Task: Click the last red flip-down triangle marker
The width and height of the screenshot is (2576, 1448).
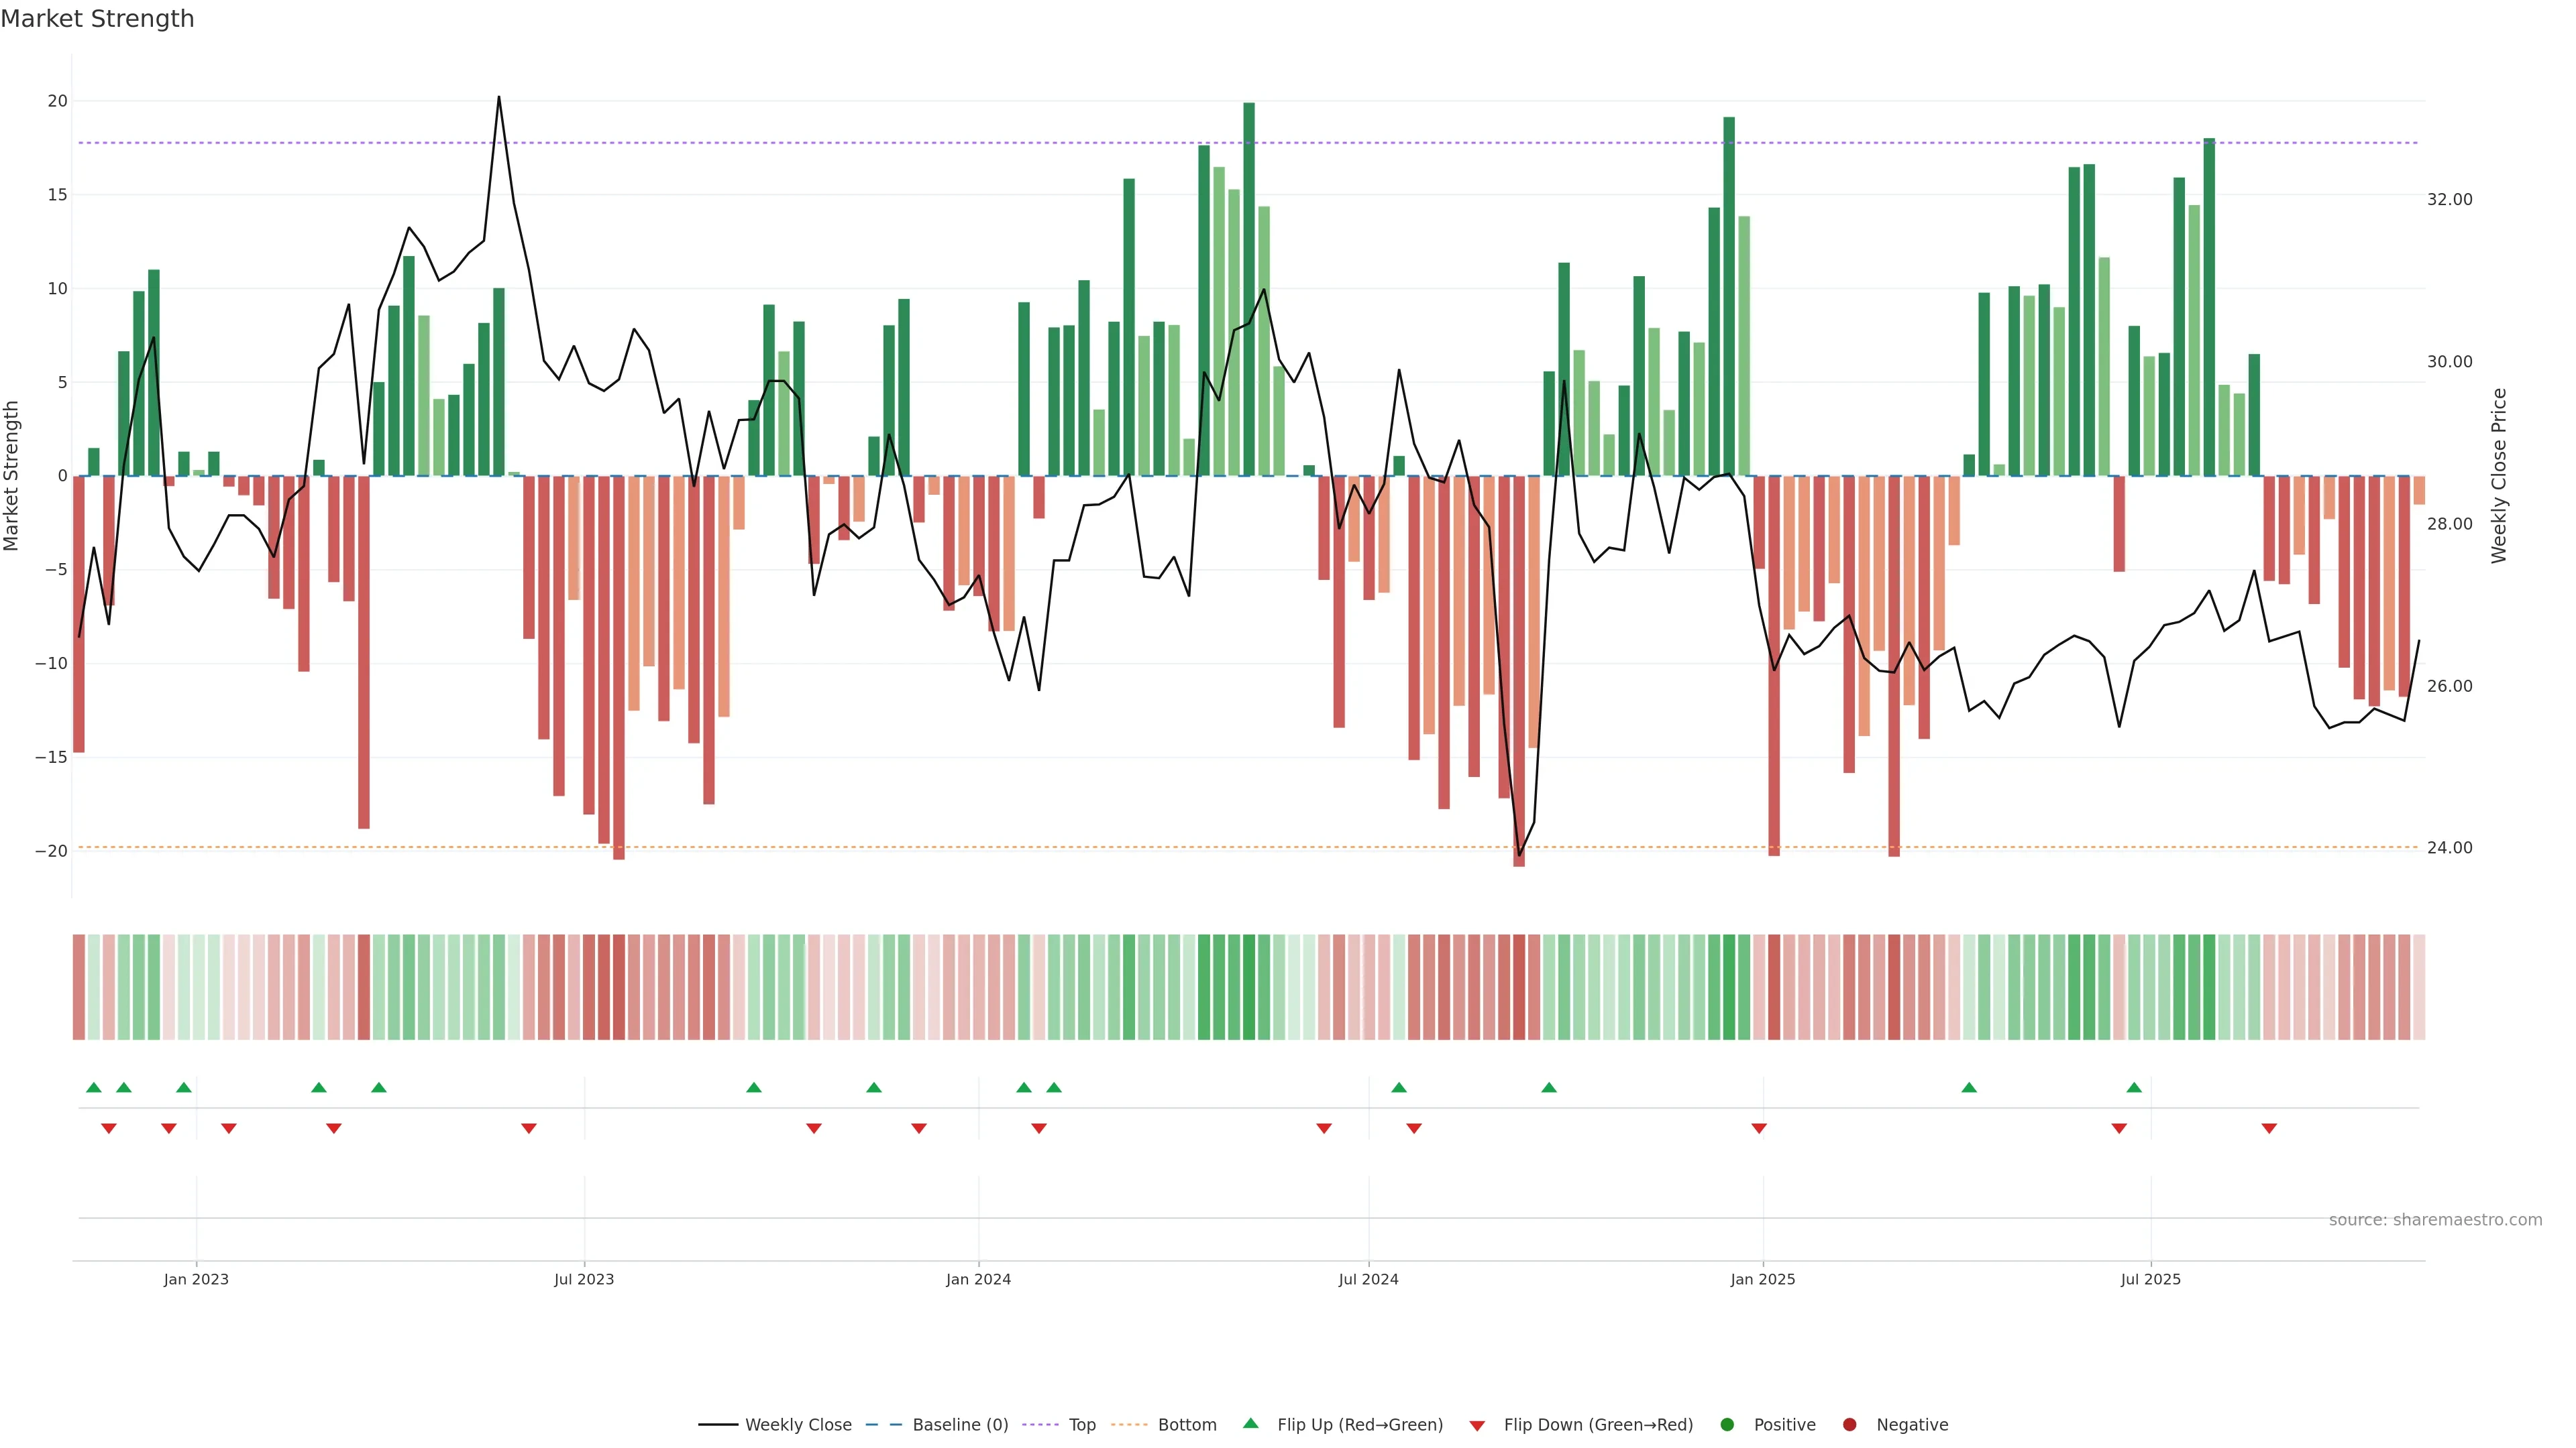Action: (2269, 1128)
